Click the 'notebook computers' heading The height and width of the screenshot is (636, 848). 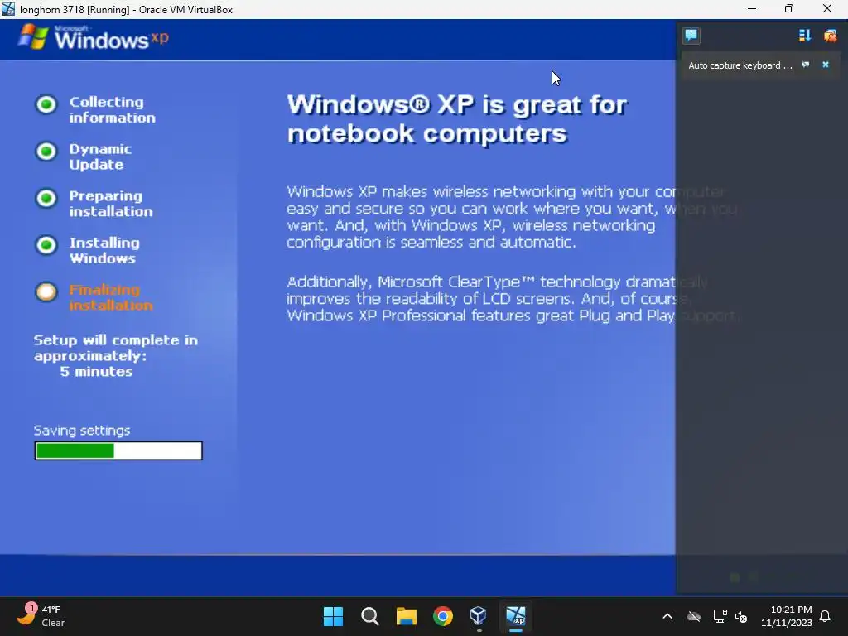[426, 133]
